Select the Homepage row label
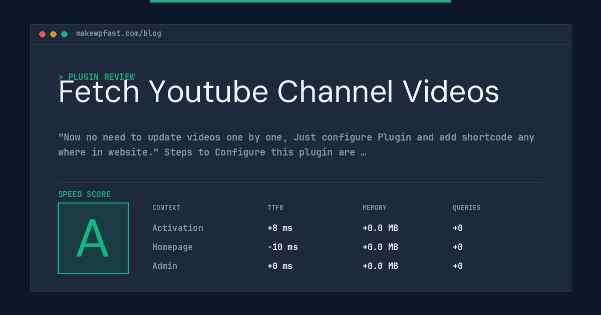The width and height of the screenshot is (601, 315). click(x=172, y=247)
